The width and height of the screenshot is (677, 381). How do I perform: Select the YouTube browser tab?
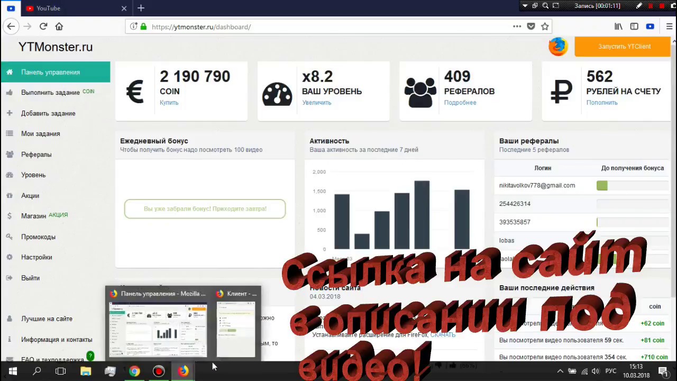click(x=76, y=8)
